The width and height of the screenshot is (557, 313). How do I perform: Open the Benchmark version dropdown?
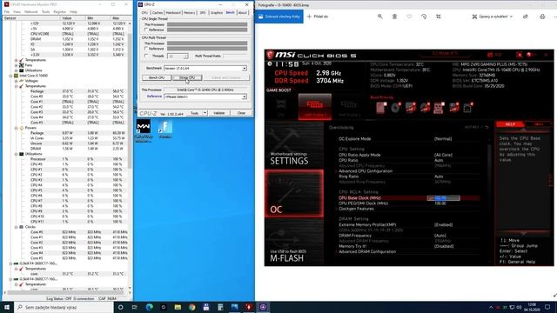point(205,68)
